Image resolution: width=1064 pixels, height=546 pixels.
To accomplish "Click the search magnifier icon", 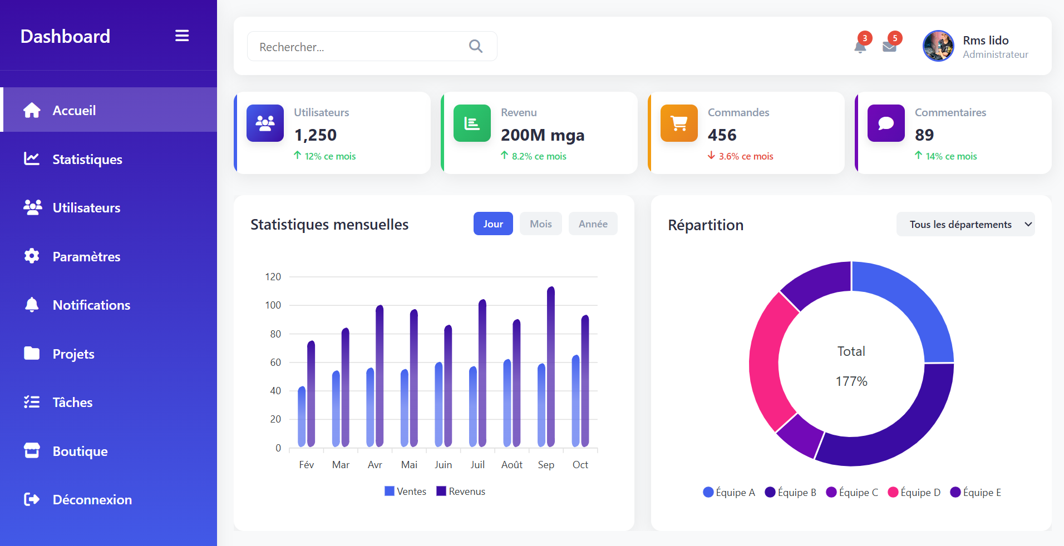I will (475, 46).
